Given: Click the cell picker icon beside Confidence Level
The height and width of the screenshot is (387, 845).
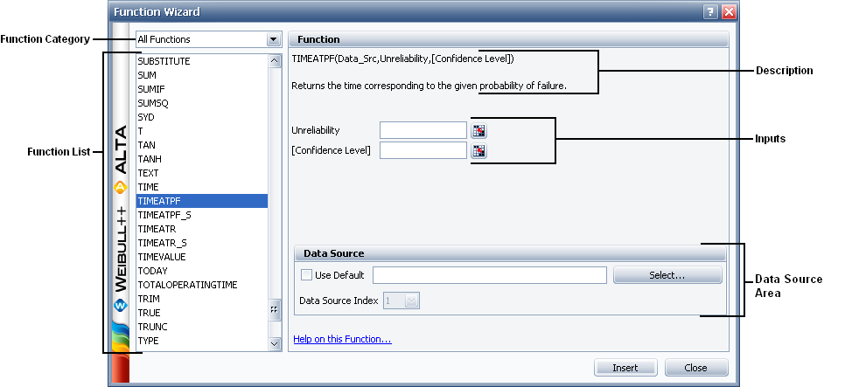Looking at the screenshot, I should (478, 151).
